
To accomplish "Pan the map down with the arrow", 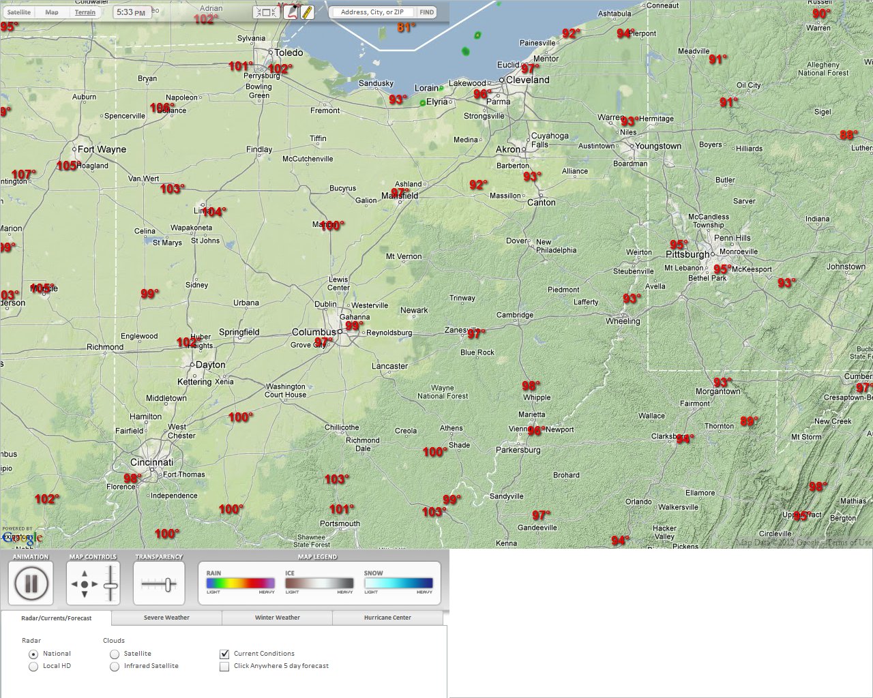I will pyautogui.click(x=85, y=594).
